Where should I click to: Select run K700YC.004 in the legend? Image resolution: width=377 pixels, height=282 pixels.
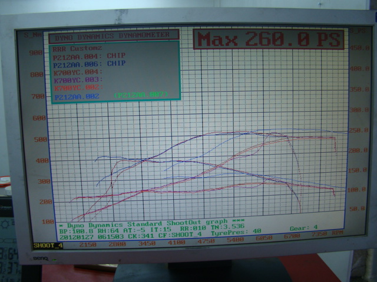pyautogui.click(x=78, y=72)
